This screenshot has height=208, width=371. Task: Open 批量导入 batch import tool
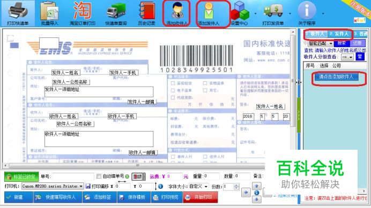49,13
